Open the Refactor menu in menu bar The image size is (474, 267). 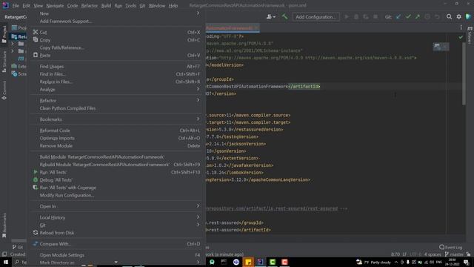pos(89,5)
